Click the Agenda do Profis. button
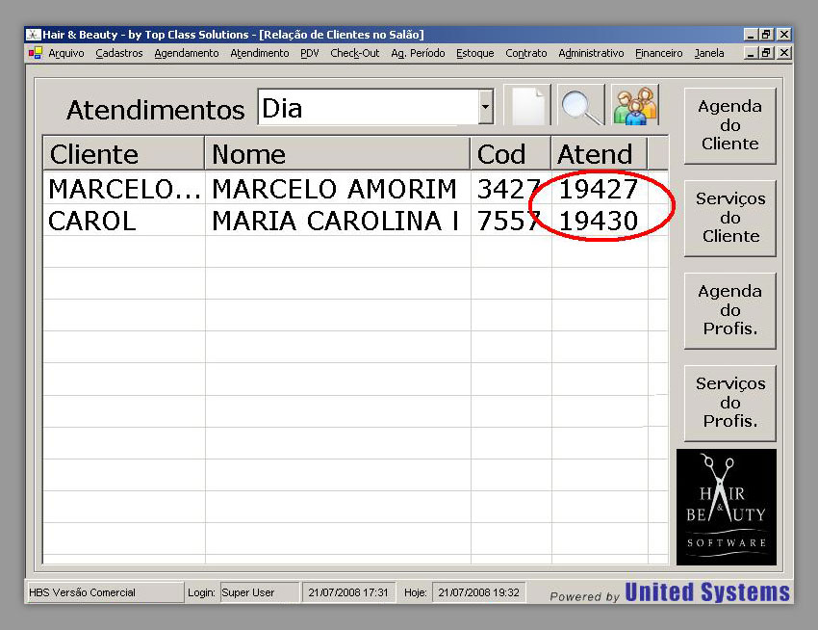Viewport: 818px width, 630px height. [x=729, y=310]
